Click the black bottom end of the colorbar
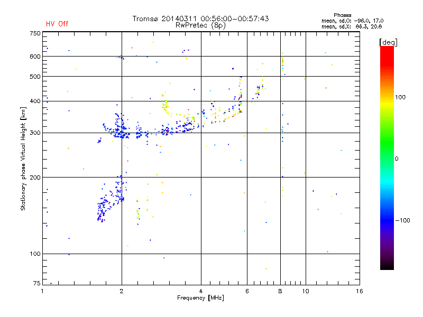Image resolution: width=423 pixels, height=317 pixels. [x=387, y=266]
